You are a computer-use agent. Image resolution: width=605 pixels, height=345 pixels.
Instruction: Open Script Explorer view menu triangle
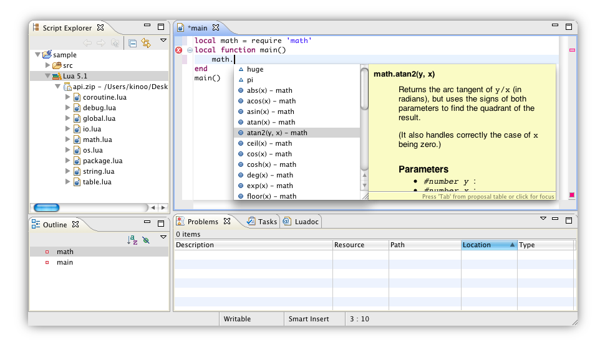163,40
